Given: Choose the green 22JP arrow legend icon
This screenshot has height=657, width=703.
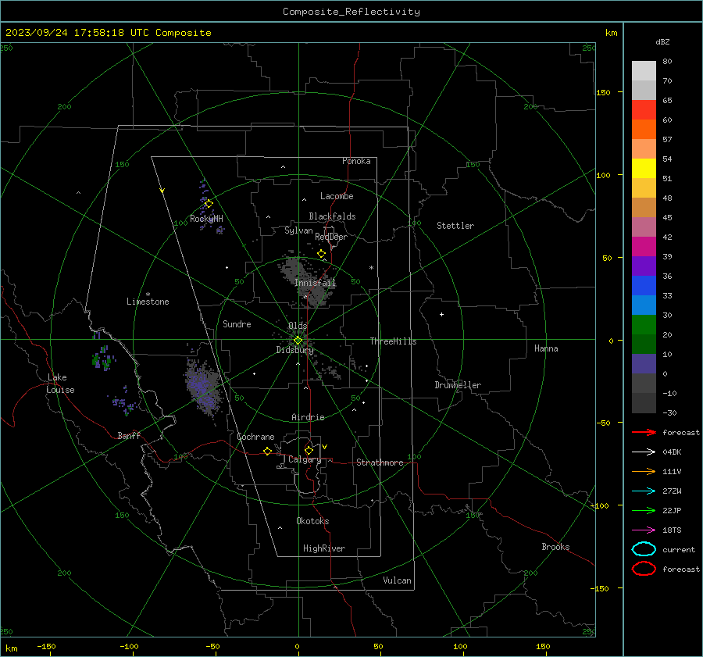Looking at the screenshot, I should coord(644,510).
